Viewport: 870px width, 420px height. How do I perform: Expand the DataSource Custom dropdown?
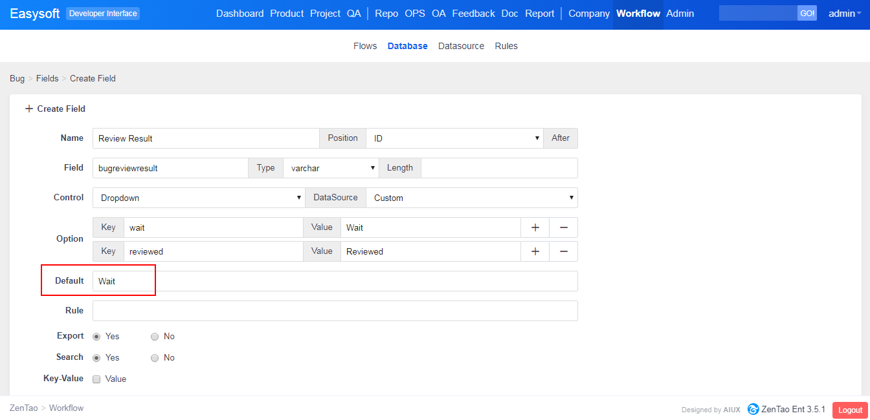(x=471, y=198)
